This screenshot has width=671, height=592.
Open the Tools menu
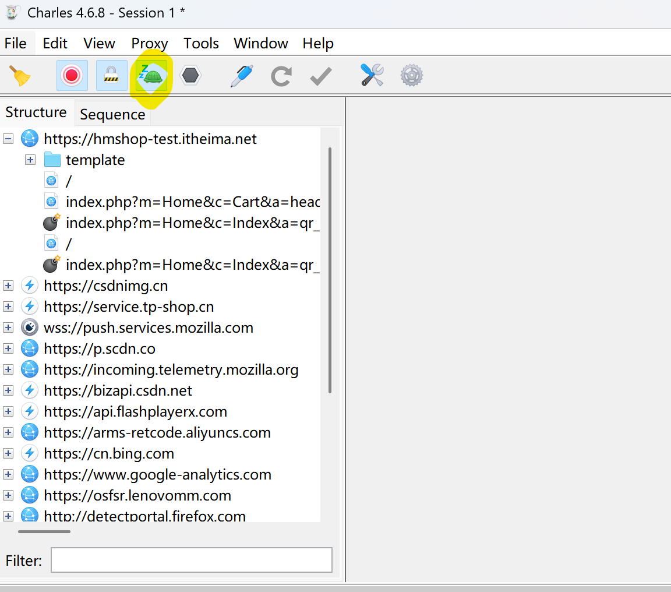pos(201,43)
